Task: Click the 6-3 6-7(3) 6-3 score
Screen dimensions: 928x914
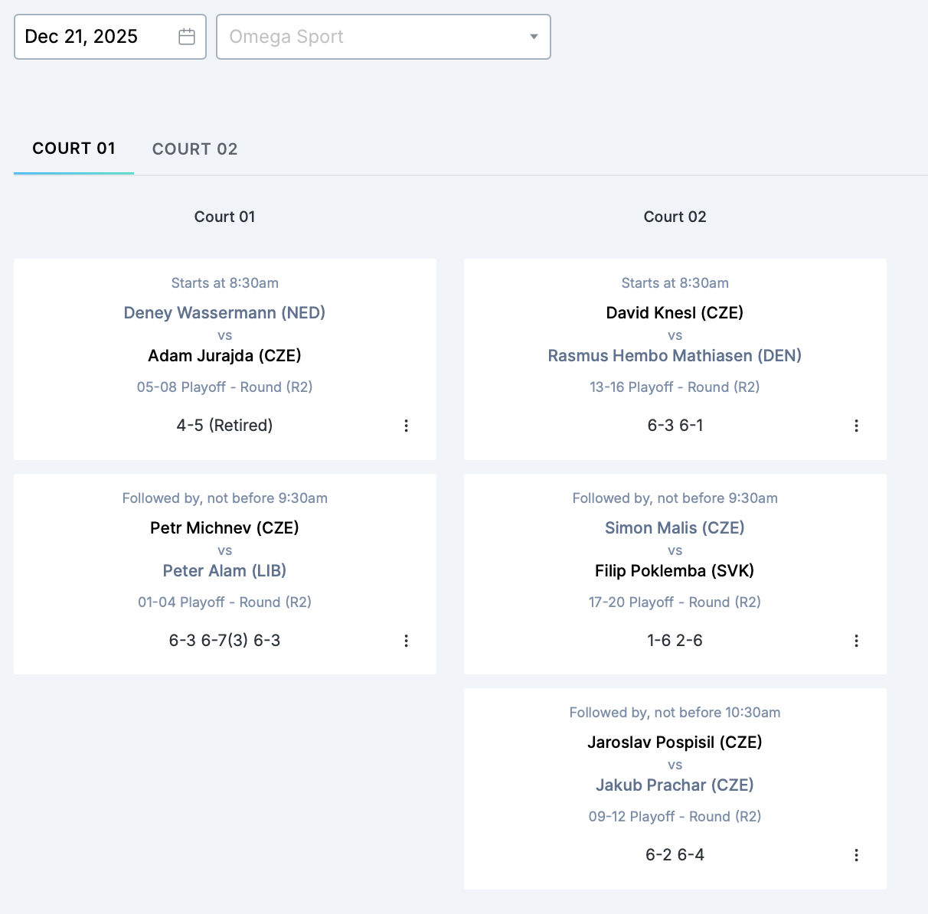Action: point(224,641)
